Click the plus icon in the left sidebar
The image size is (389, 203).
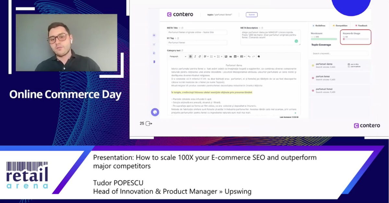point(154,35)
